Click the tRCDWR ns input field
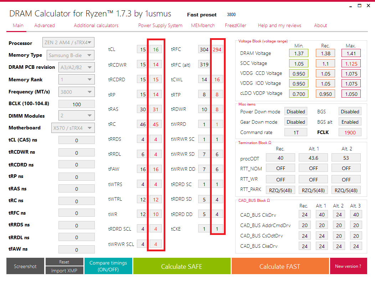This screenshot has width=375, height=282. [77, 153]
